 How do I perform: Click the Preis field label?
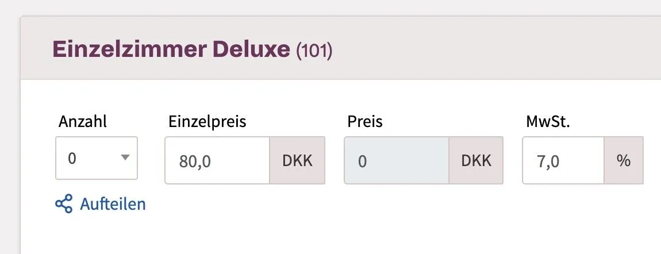coord(365,121)
